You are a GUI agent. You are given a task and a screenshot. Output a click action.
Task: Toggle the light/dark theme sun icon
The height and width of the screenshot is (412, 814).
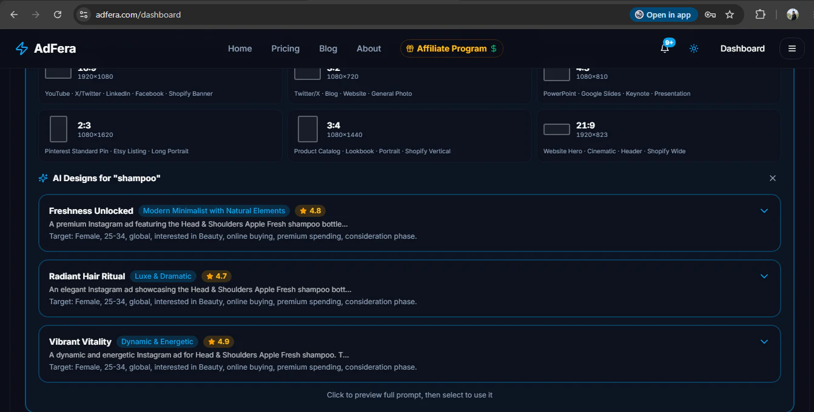[x=694, y=48]
